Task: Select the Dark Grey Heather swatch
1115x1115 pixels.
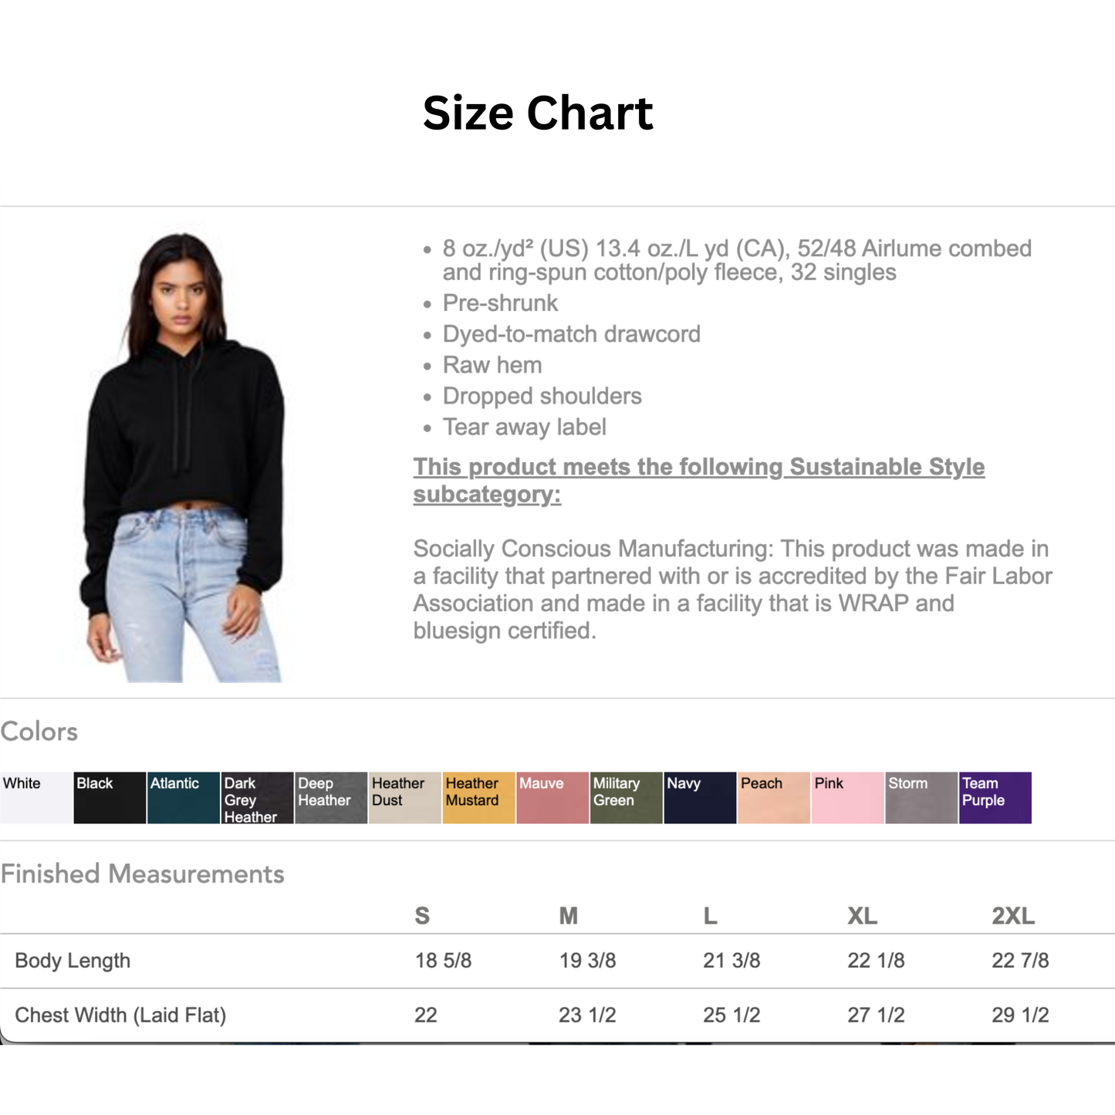Action: [x=257, y=797]
